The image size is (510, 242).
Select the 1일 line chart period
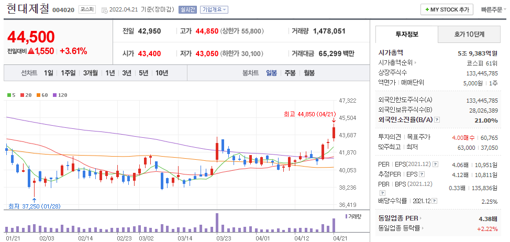click(x=49, y=73)
